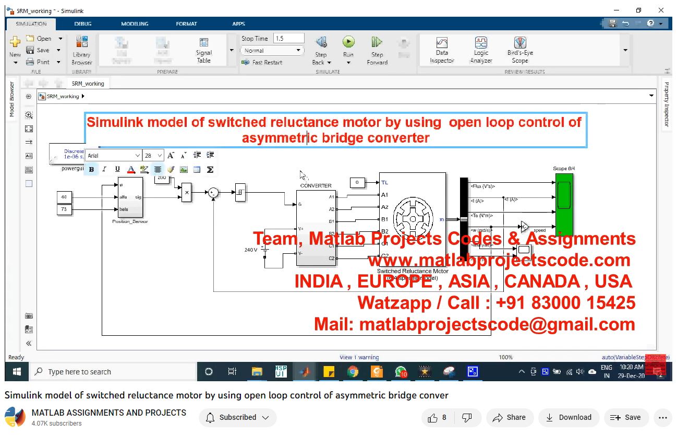677x435 pixels.
Task: Select the SIMULATION tab
Action: [31, 23]
